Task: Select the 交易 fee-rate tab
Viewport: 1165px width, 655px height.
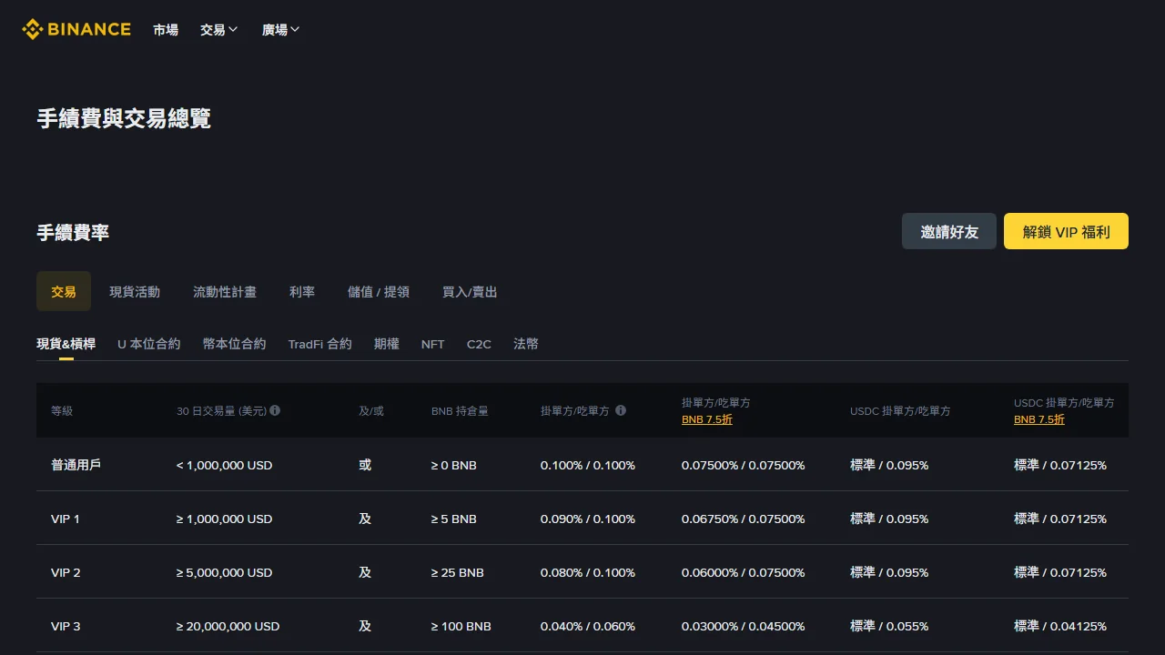Action: pyautogui.click(x=64, y=291)
